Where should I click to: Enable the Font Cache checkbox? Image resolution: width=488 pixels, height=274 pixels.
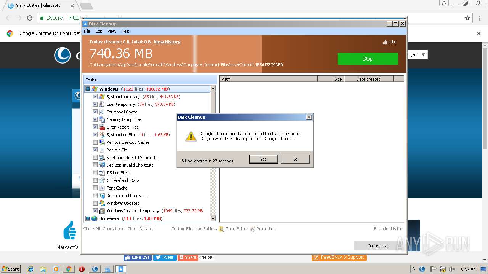(95, 188)
